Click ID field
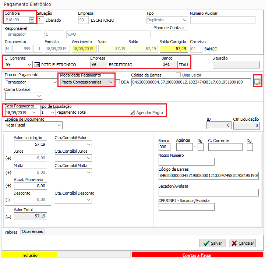 [x=219, y=125]
